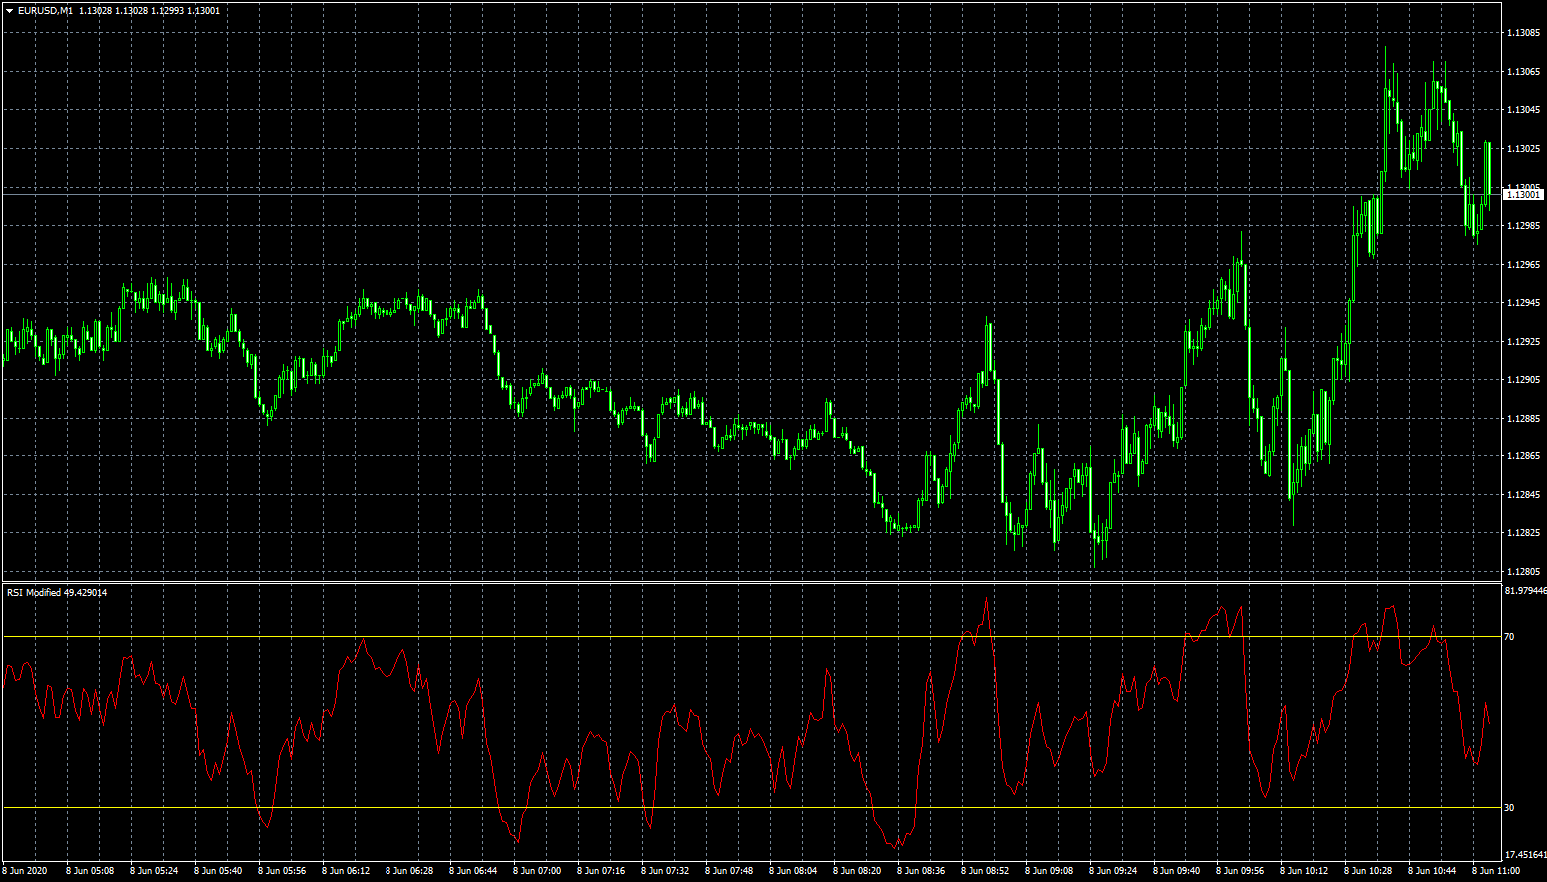Image resolution: width=1547 pixels, height=882 pixels.
Task: Click the 1.12925 price axis label
Action: pyautogui.click(x=1523, y=342)
